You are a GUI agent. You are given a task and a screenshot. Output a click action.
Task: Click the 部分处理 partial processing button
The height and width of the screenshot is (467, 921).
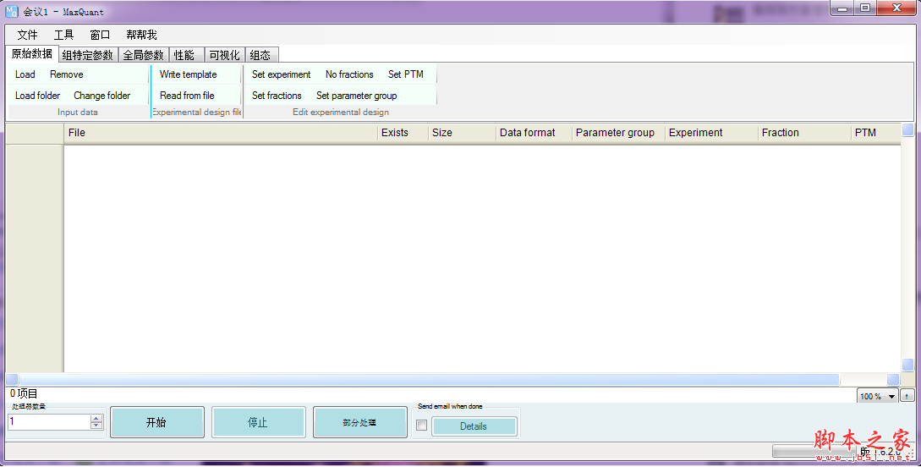point(359,422)
